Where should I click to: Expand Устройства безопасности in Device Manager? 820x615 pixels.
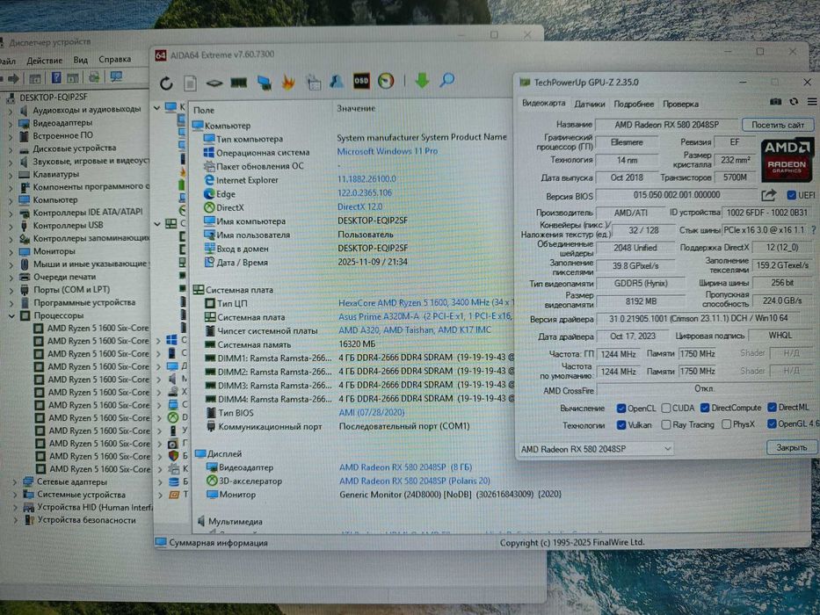(x=16, y=520)
